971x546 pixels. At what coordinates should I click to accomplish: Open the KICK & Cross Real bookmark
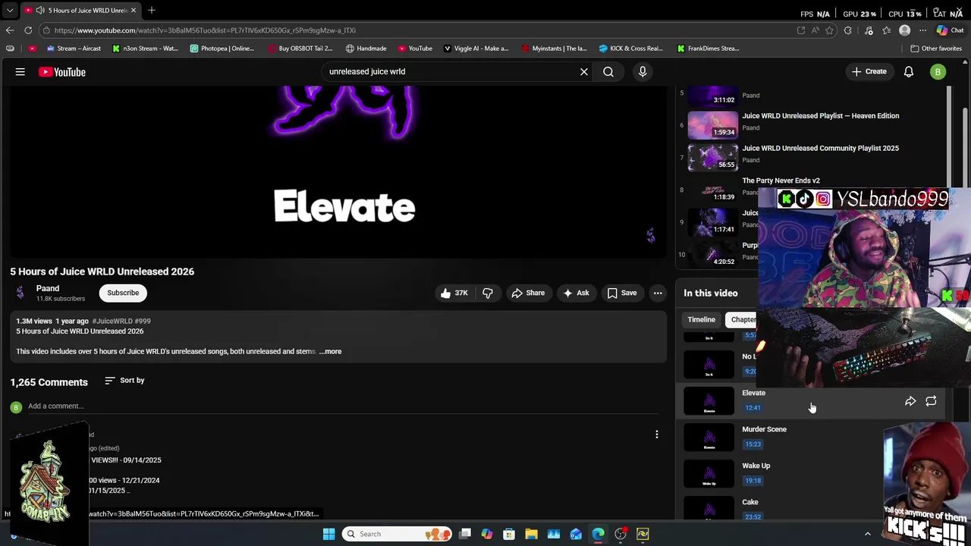coord(631,49)
